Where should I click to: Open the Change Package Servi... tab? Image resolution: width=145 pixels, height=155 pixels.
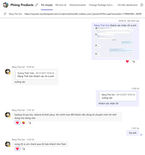[x=101, y=5]
